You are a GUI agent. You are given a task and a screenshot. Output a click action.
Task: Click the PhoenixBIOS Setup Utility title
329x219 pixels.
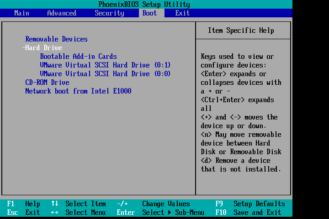pyautogui.click(x=144, y=4)
